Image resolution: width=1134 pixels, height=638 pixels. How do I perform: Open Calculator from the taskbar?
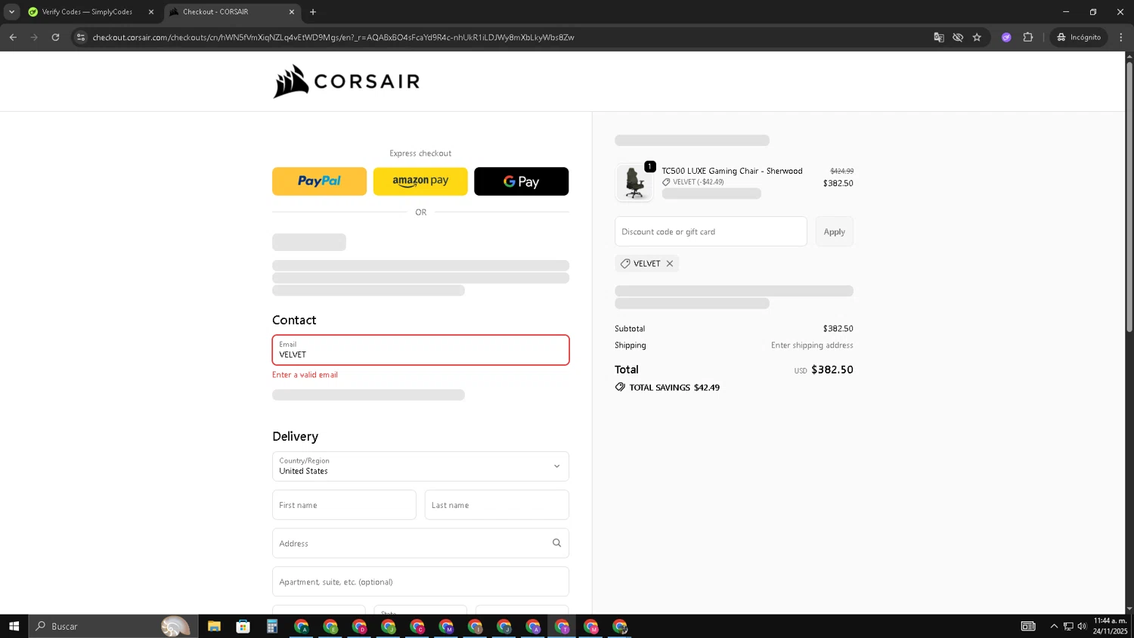click(272, 626)
